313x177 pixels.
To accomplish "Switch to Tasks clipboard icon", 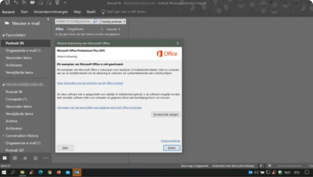I will [35, 158].
